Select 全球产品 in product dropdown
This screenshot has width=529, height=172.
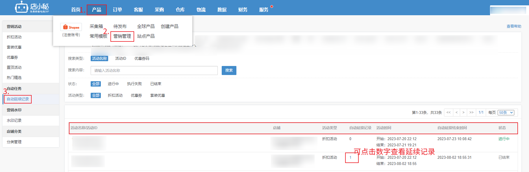pos(146,26)
